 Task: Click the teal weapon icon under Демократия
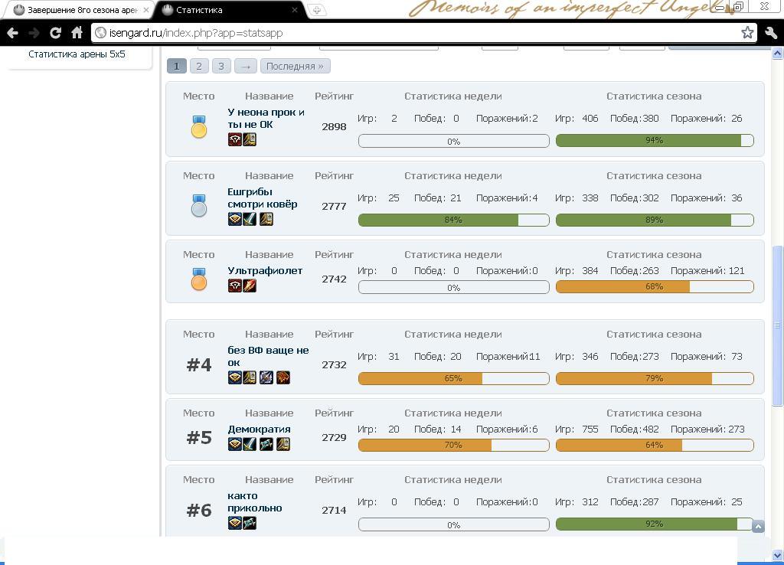[266, 443]
